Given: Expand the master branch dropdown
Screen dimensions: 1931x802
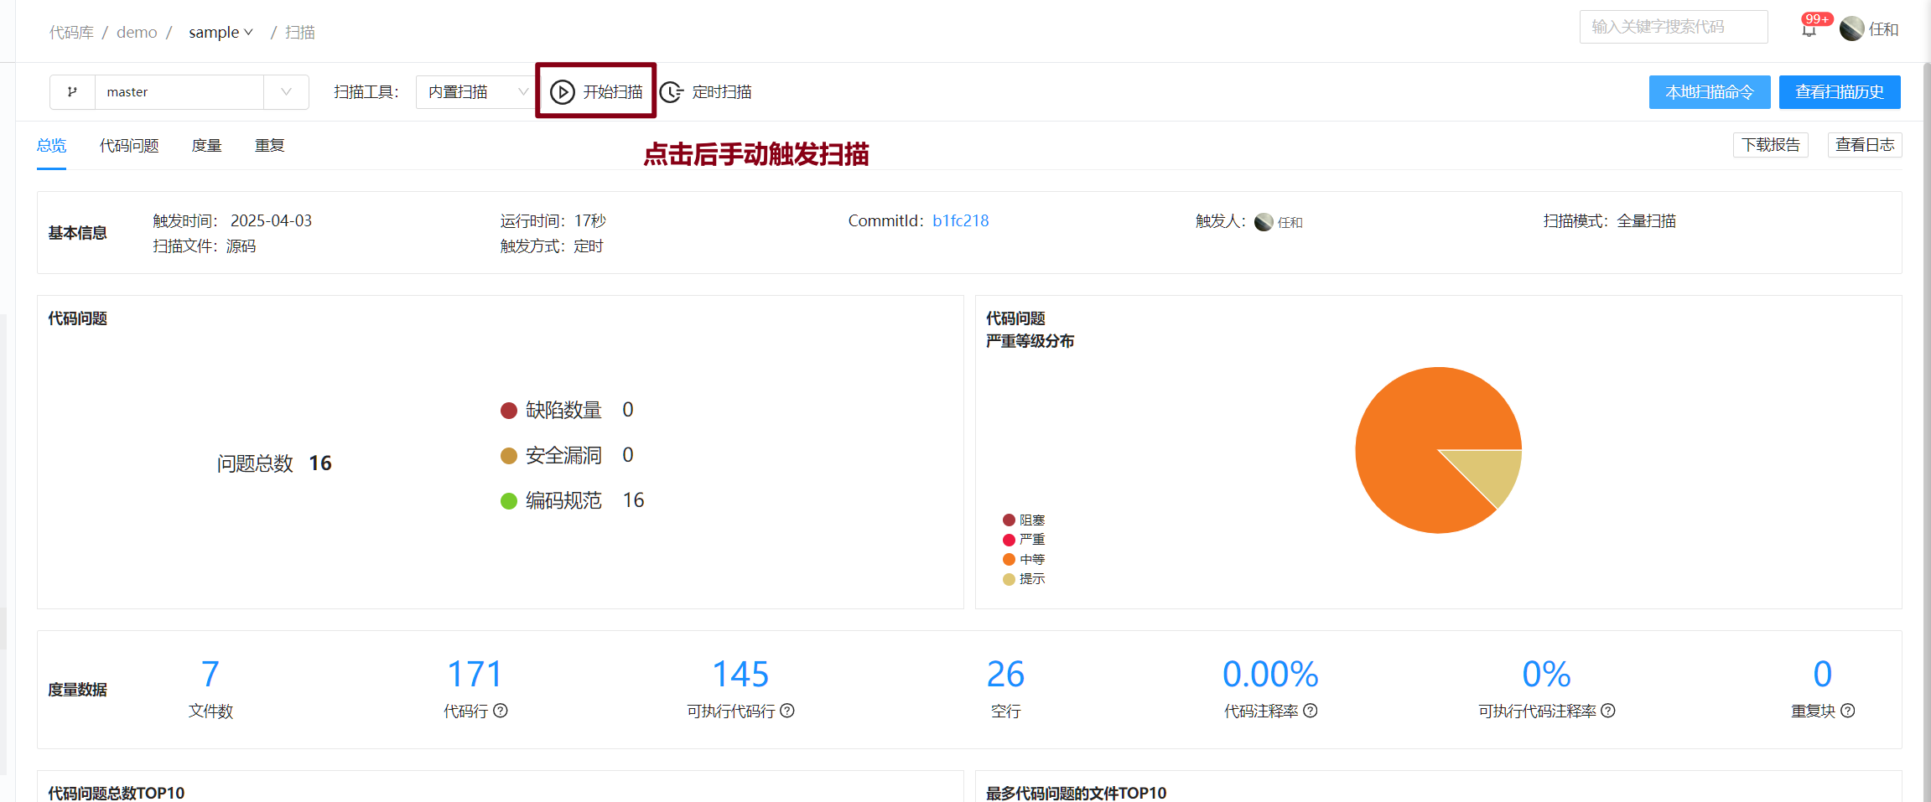Looking at the screenshot, I should [286, 92].
